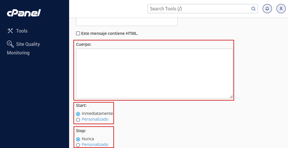288x148 pixels.
Task: Open Site Quality Monitoring in the sidebar
Action: click(x=28, y=44)
